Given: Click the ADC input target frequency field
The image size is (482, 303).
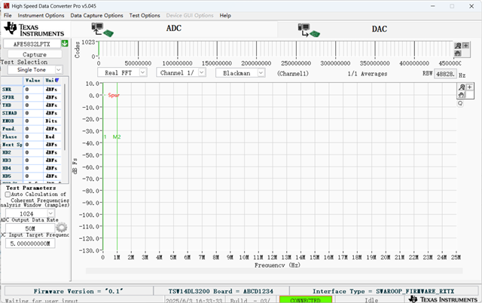Looking at the screenshot, I should pyautogui.click(x=30, y=243).
